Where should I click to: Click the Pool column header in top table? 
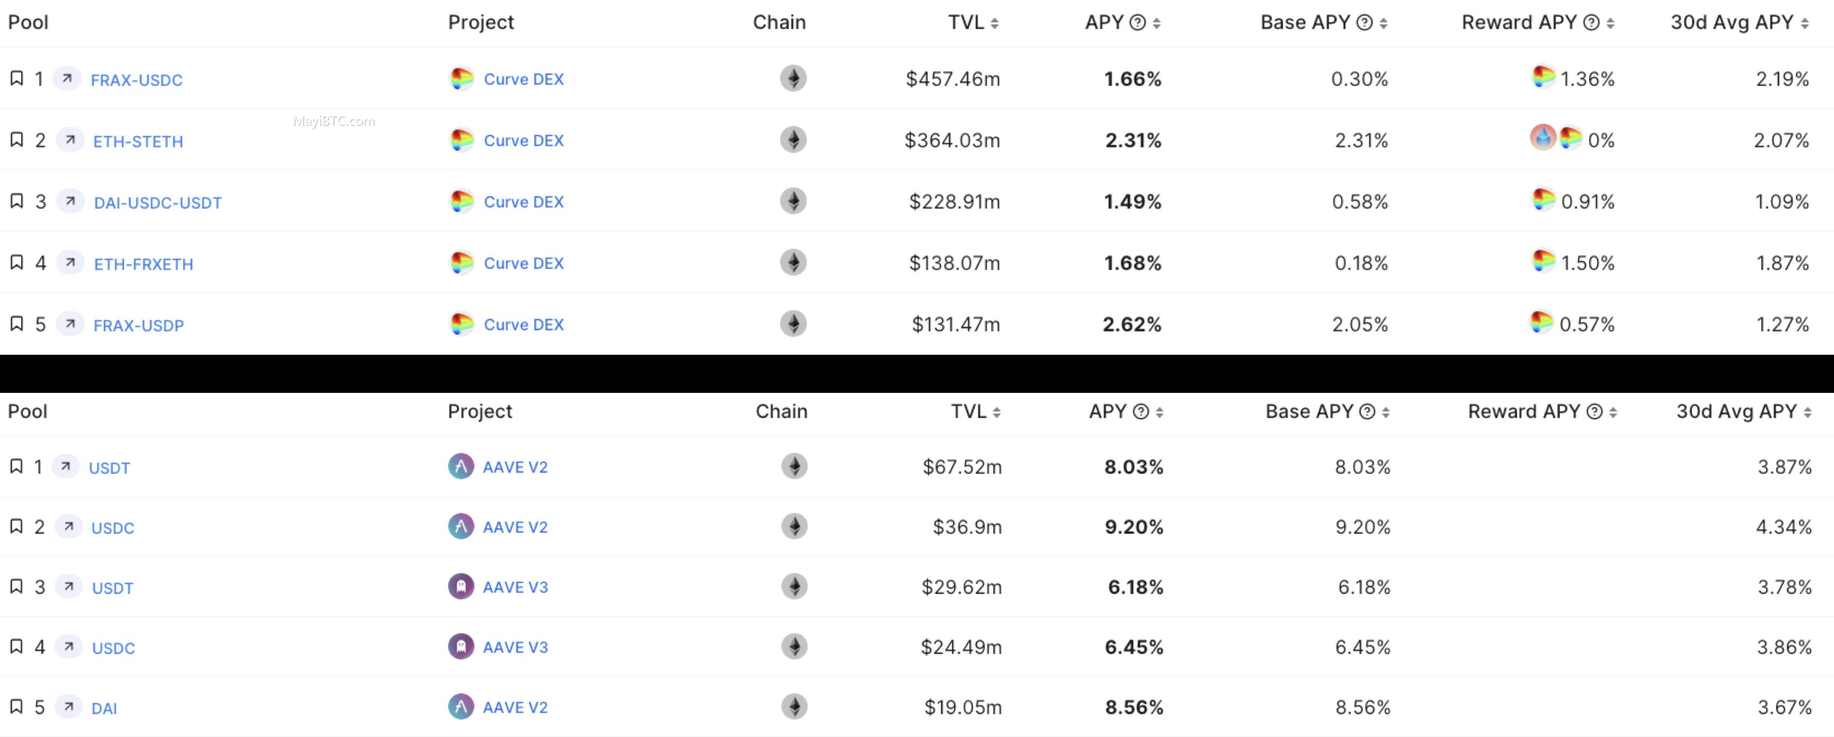28,22
